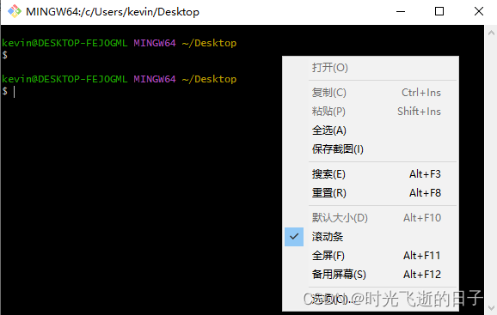Screen dimensions: 497x315
Task: Click the checkmark beside 滚动条
Action: pyautogui.click(x=294, y=237)
